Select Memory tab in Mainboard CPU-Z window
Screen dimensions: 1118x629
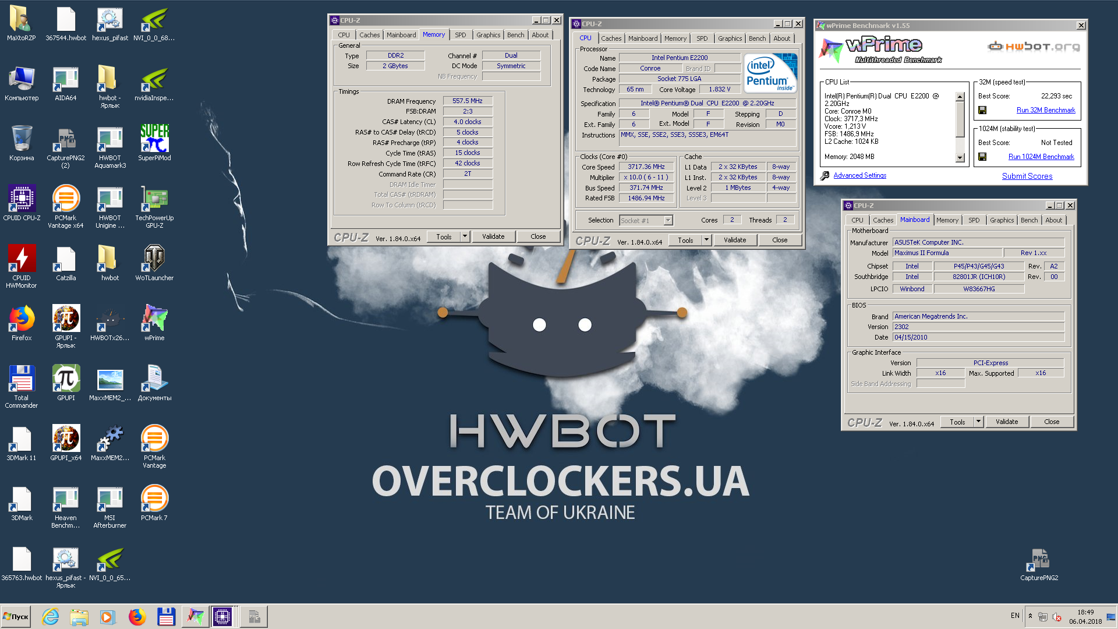click(x=947, y=220)
